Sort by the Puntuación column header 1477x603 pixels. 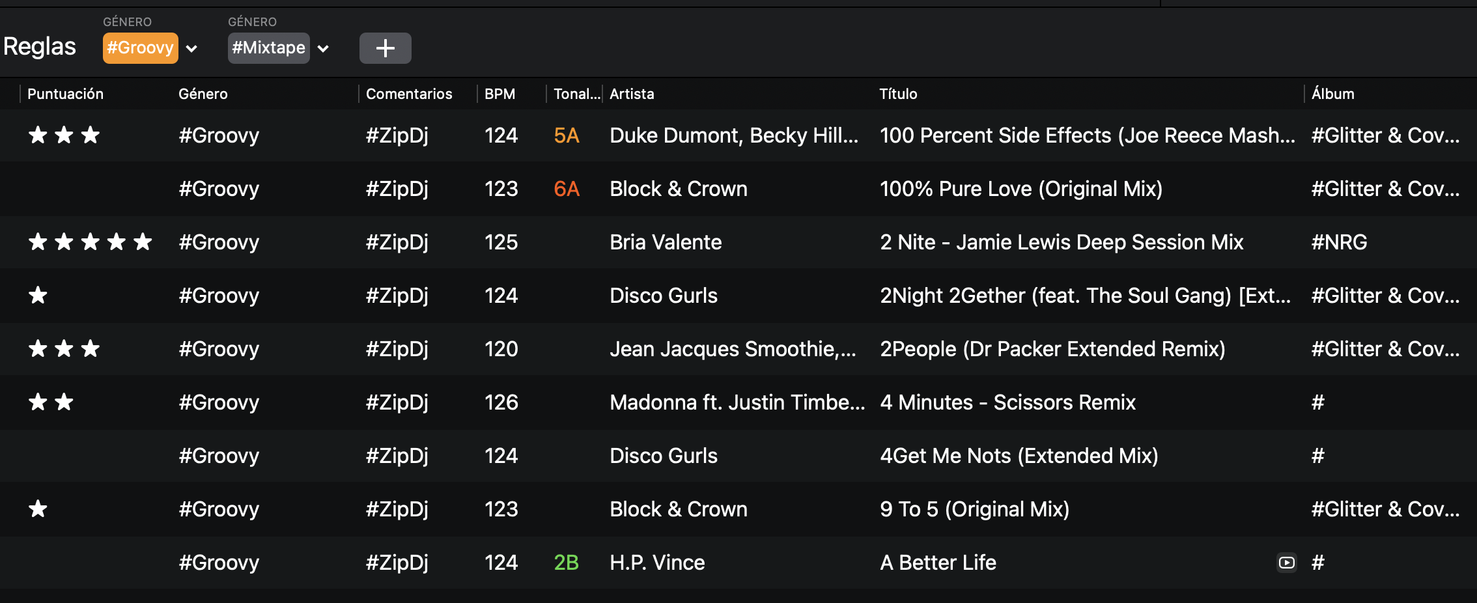65,94
